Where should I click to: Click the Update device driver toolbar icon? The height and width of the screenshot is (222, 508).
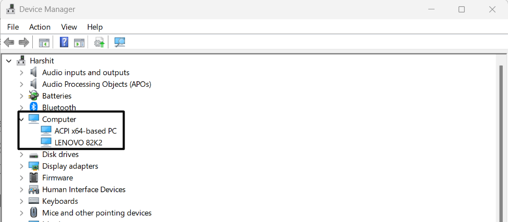[x=99, y=43]
